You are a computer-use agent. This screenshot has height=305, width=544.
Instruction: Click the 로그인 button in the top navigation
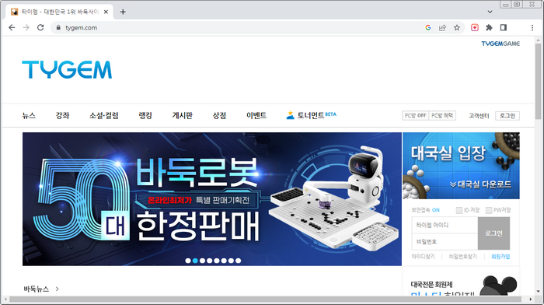(507, 116)
